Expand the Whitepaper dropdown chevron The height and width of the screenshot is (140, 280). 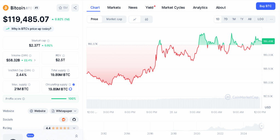click(75, 111)
